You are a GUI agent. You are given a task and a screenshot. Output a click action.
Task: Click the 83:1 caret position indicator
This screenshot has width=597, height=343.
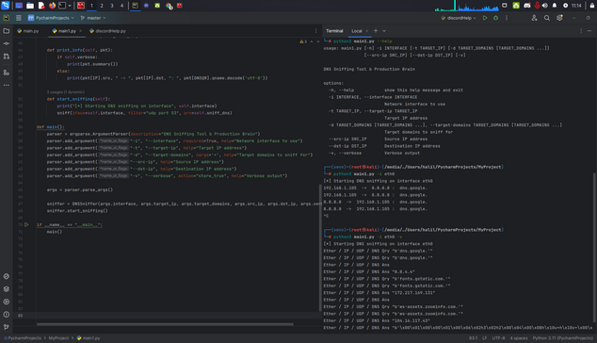473,338
